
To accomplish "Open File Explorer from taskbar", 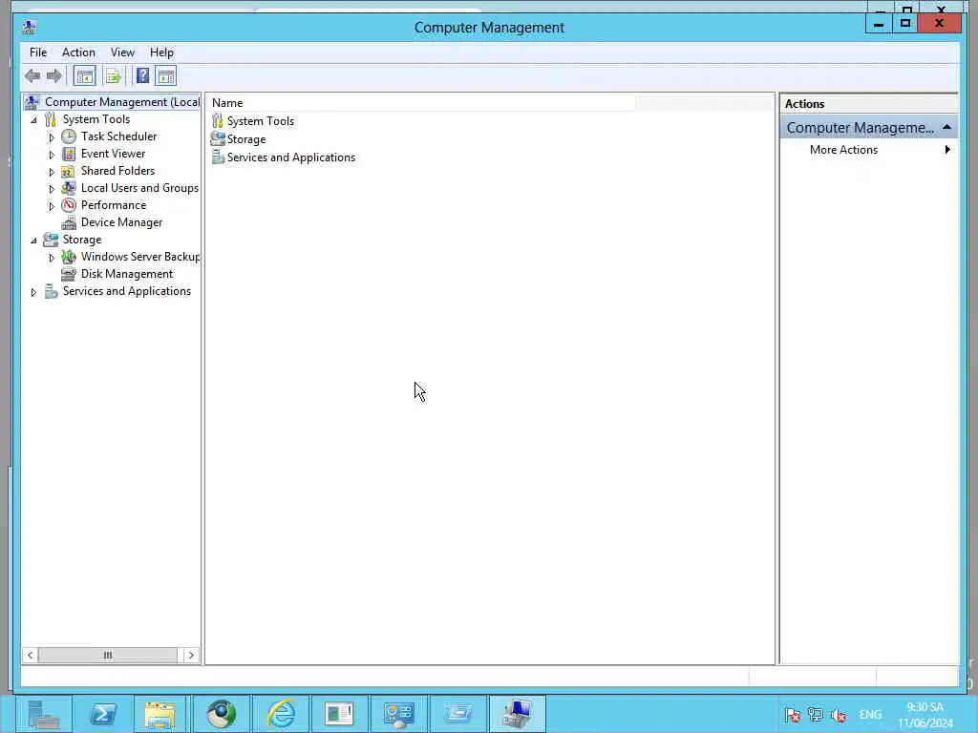I will click(160, 714).
